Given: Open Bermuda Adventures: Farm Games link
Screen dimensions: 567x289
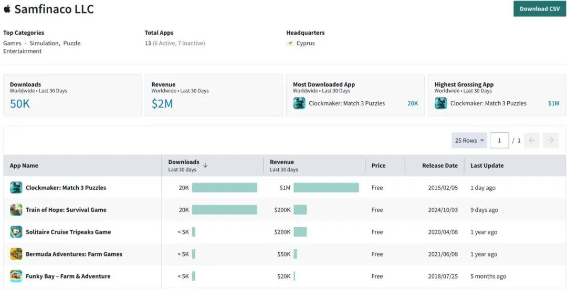Looking at the screenshot, I should (x=74, y=254).
